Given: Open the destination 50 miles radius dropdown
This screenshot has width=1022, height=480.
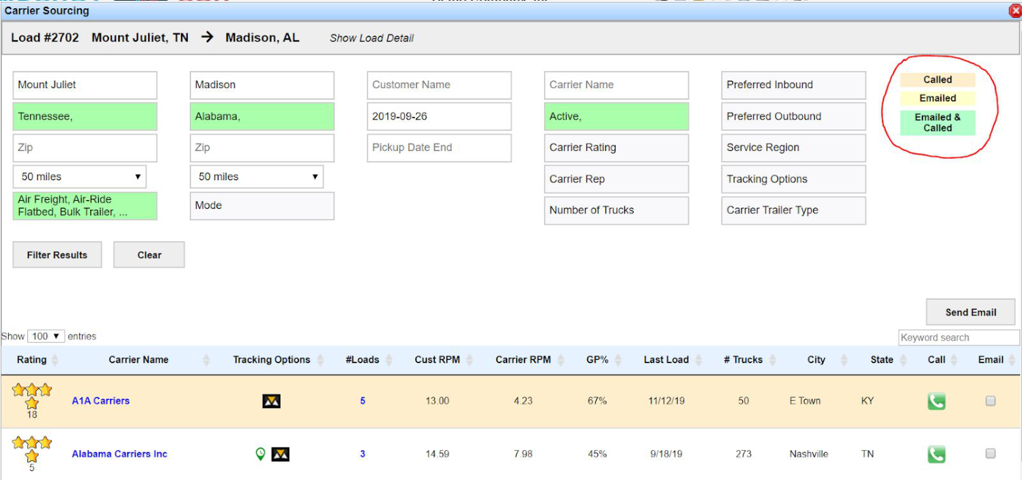Looking at the screenshot, I should pyautogui.click(x=257, y=177).
